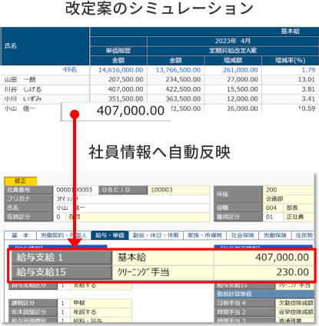Viewport: 319px width, 326px height.
Task: Click the 増減率(%) column header
Action: pyautogui.click(x=291, y=60)
